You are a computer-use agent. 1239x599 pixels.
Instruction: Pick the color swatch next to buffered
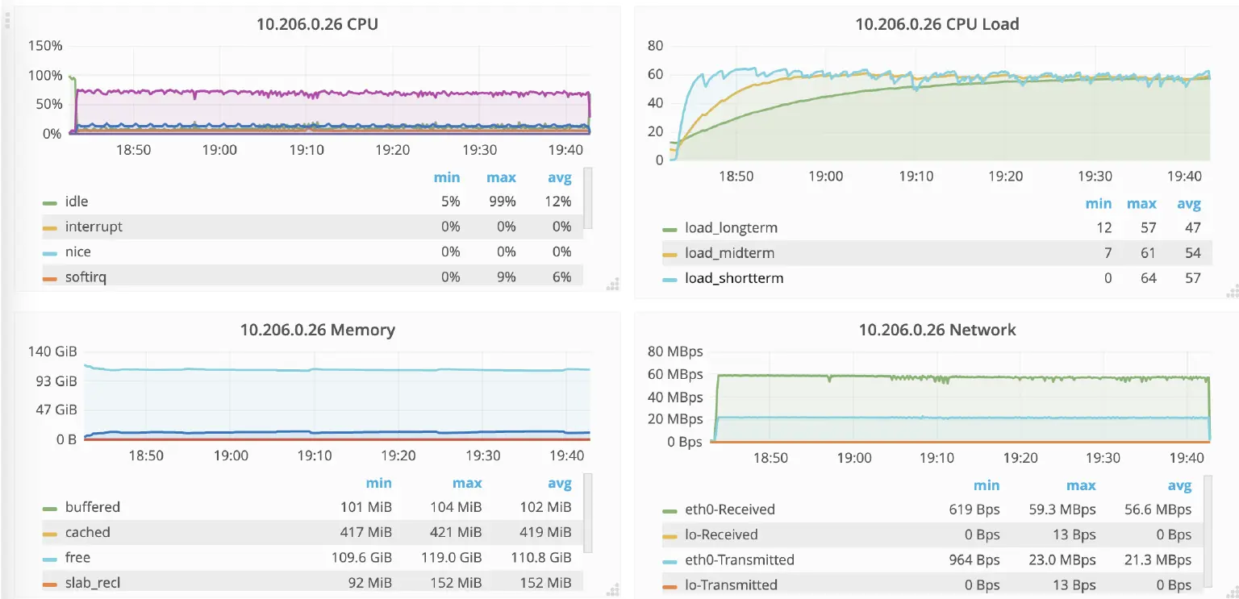(x=50, y=508)
